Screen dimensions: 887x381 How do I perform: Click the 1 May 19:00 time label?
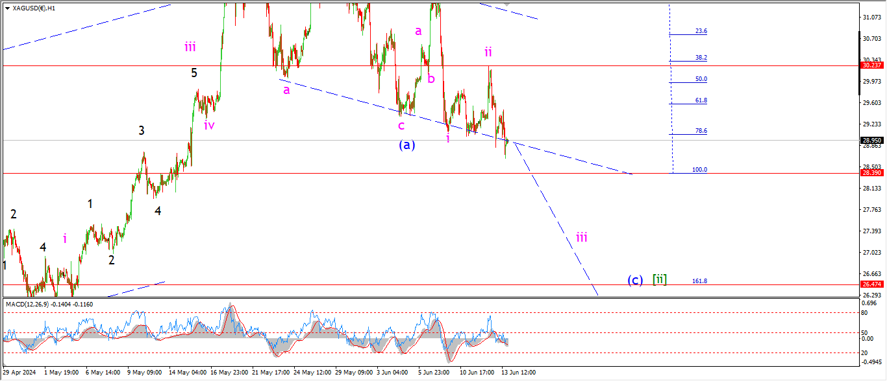[x=62, y=373]
